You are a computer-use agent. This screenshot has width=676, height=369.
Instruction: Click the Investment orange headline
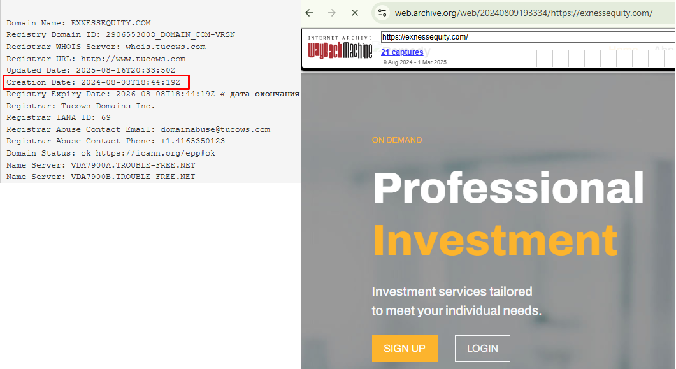click(495, 240)
